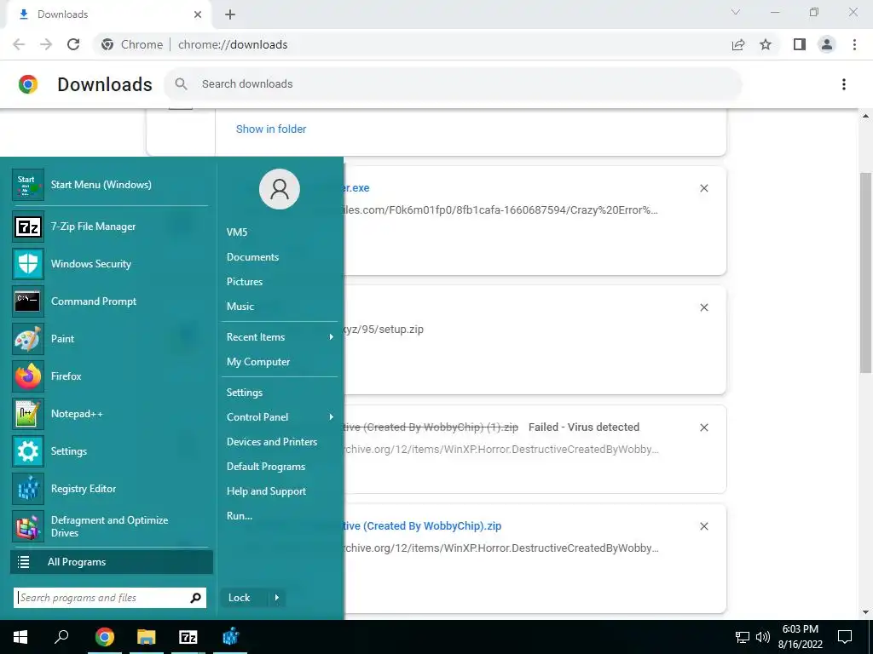Open Pictures from start menu
The height and width of the screenshot is (654, 873).
tap(245, 281)
